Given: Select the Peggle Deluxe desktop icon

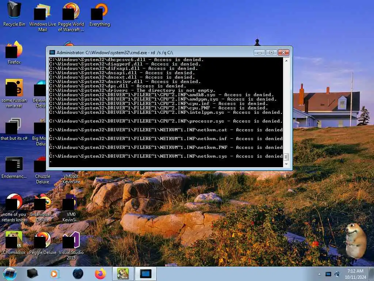Looking at the screenshot, I should pos(42,243).
